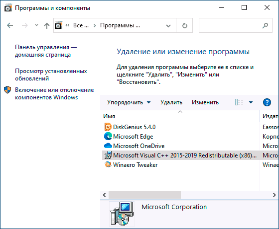This screenshot has height=229, width=279.
Task: Click the address bar Control Panel icon
Action: [x=59, y=25]
